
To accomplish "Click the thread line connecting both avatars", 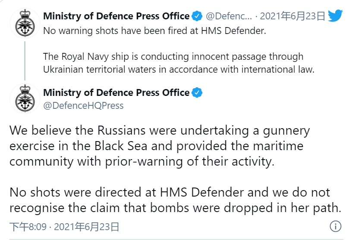I will point(25,60).
